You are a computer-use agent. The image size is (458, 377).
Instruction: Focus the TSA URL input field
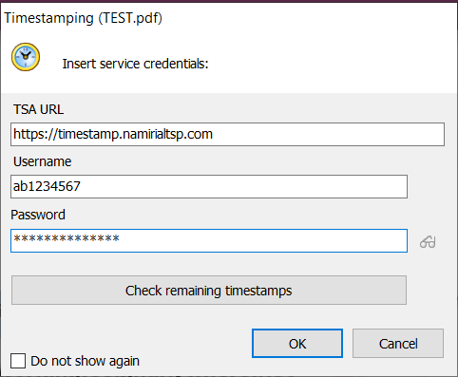point(227,134)
